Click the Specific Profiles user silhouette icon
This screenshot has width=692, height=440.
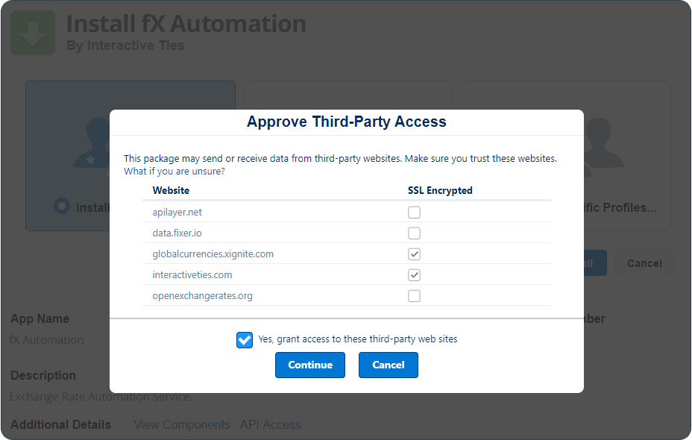(603, 142)
